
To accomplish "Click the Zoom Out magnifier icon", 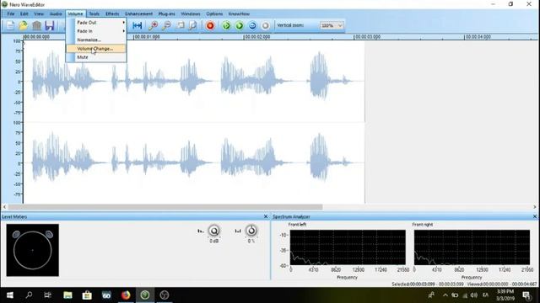I will click(166, 25).
